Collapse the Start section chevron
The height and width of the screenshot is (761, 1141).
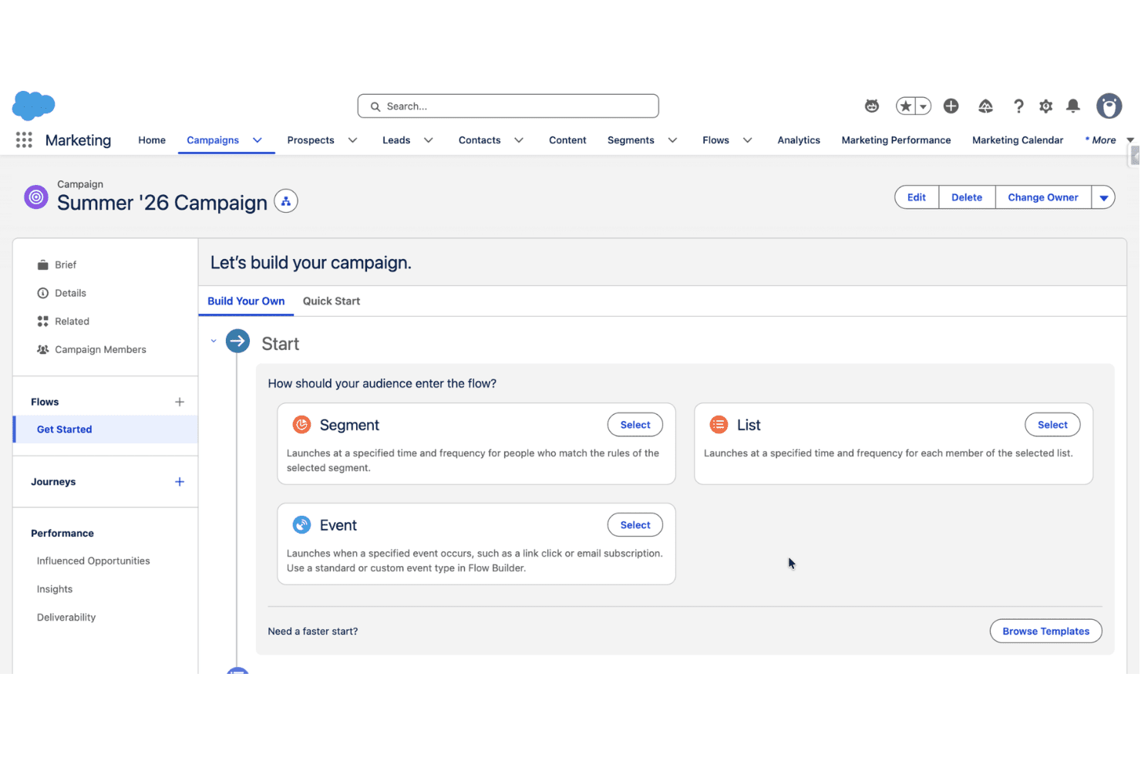tap(214, 341)
